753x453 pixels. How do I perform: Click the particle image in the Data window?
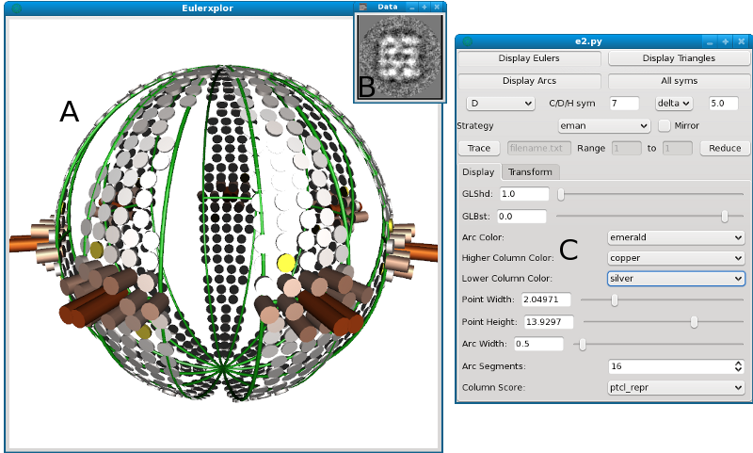coord(399,57)
